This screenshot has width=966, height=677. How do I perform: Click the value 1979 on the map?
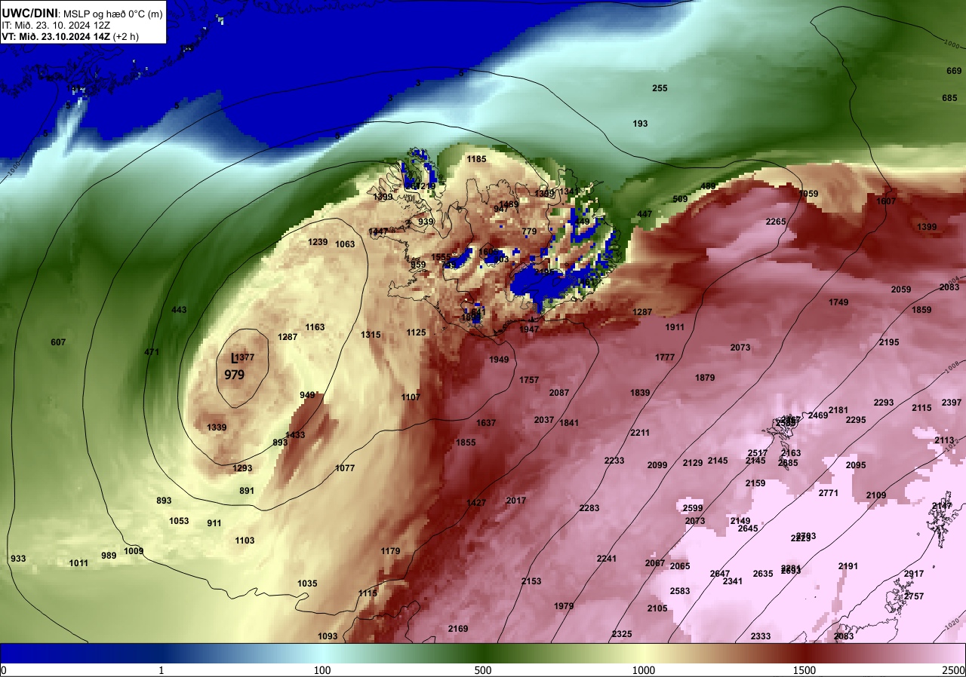click(x=564, y=606)
